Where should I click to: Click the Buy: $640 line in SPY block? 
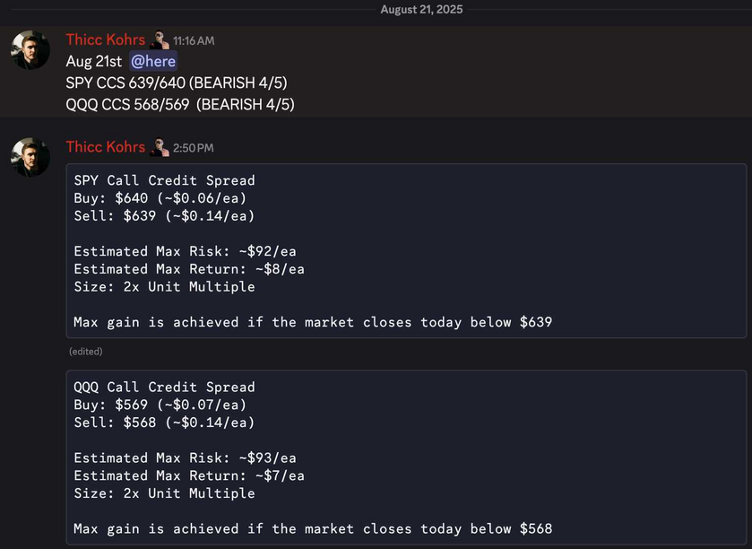(x=160, y=198)
